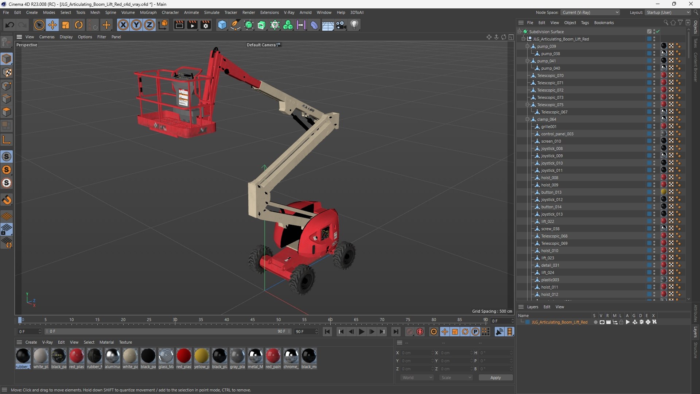700x394 pixels.
Task: Click the floor grid object icon
Action: [x=328, y=25]
